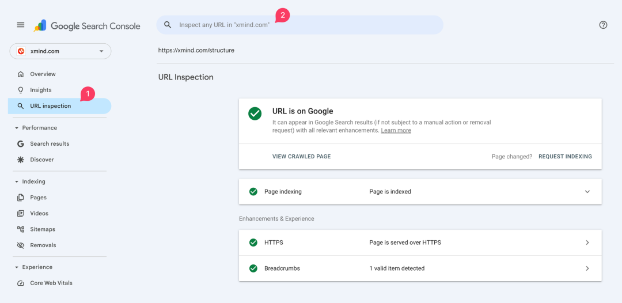This screenshot has width=622, height=303.
Task: Expand the Page indexing row chevron
Action: (587, 192)
